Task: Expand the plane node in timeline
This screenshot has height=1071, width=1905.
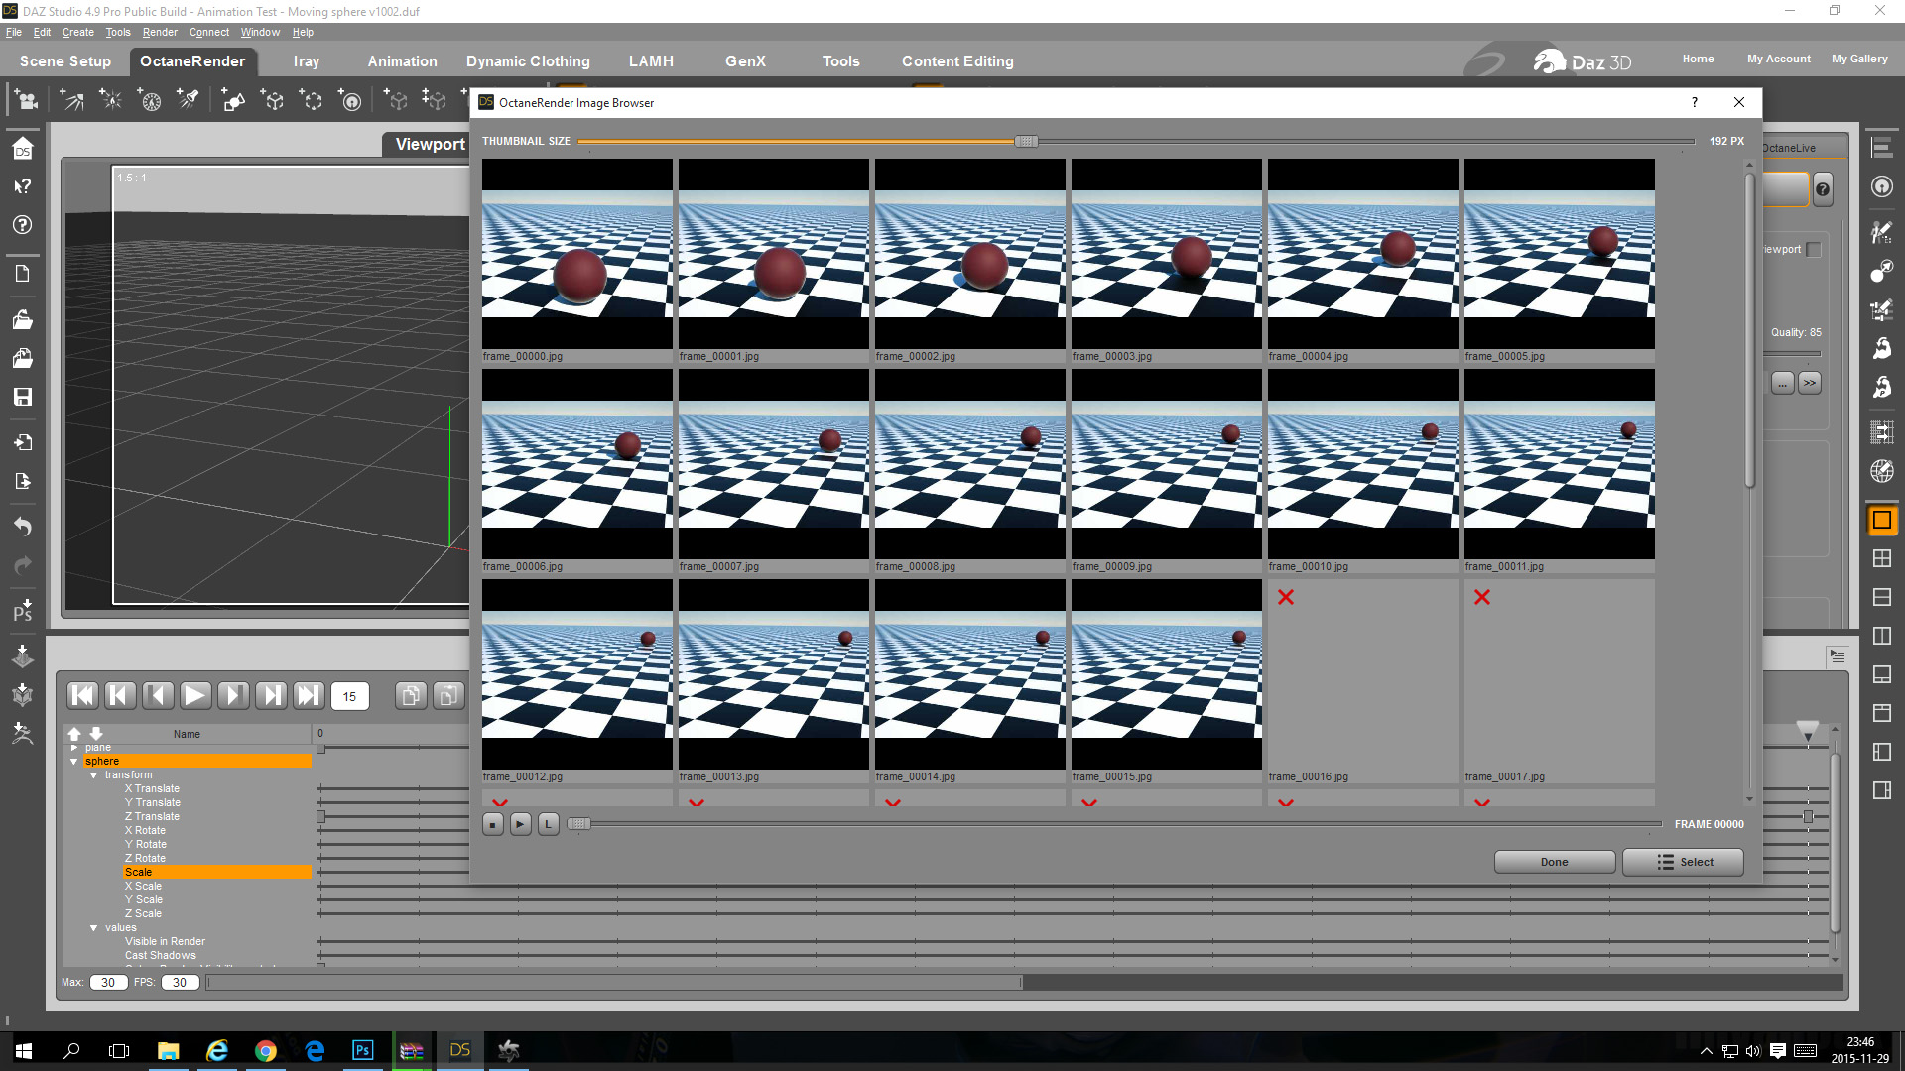Action: [74, 748]
